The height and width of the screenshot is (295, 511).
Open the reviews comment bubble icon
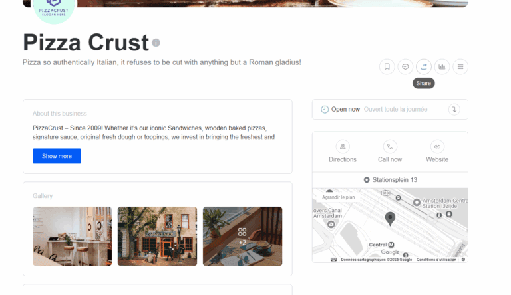[405, 66]
